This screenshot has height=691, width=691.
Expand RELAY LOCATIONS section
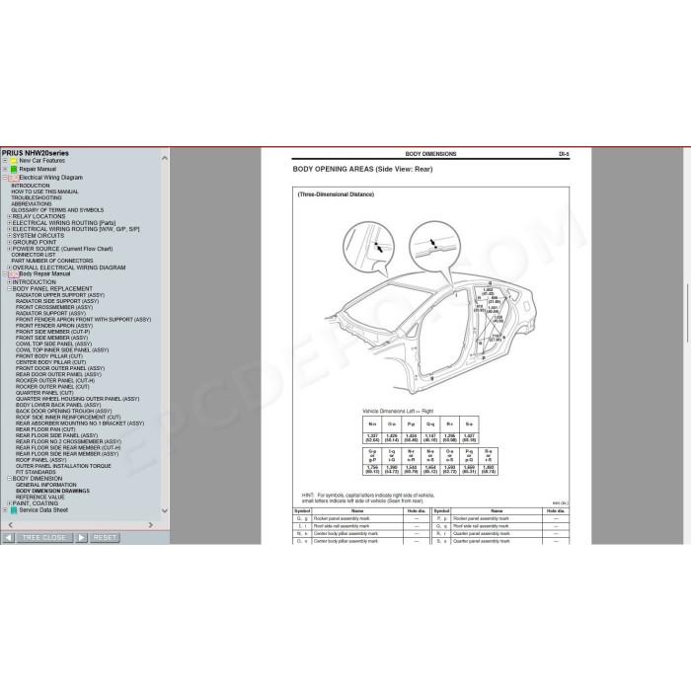coord(9,217)
